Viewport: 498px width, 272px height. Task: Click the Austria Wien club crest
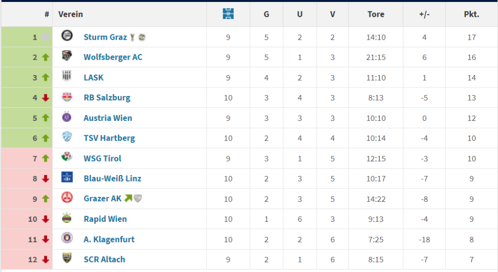(x=67, y=117)
